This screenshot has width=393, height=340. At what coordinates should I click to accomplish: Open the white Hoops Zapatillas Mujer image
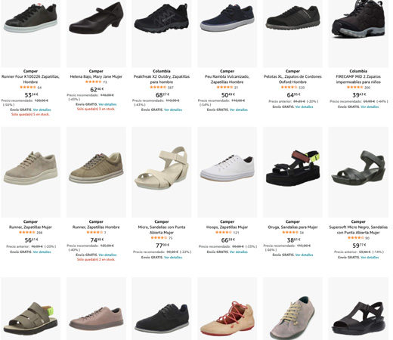[227, 172]
